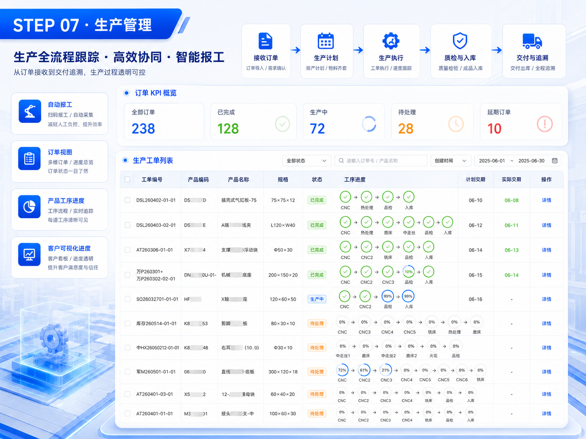Click the 产品工序进度 pie chart icon
This screenshot has height=439, width=586.
(x=30, y=207)
